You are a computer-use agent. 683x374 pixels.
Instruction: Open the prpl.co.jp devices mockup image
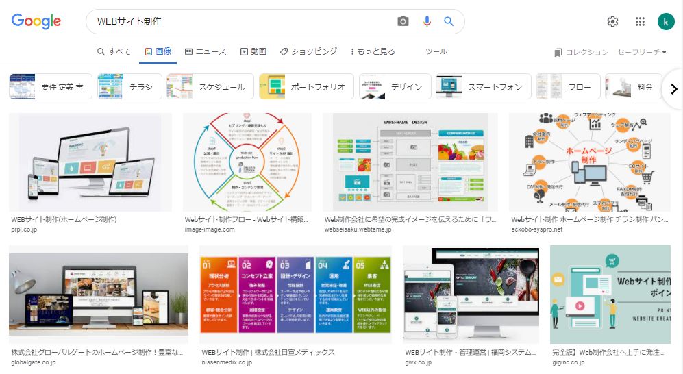90,162
